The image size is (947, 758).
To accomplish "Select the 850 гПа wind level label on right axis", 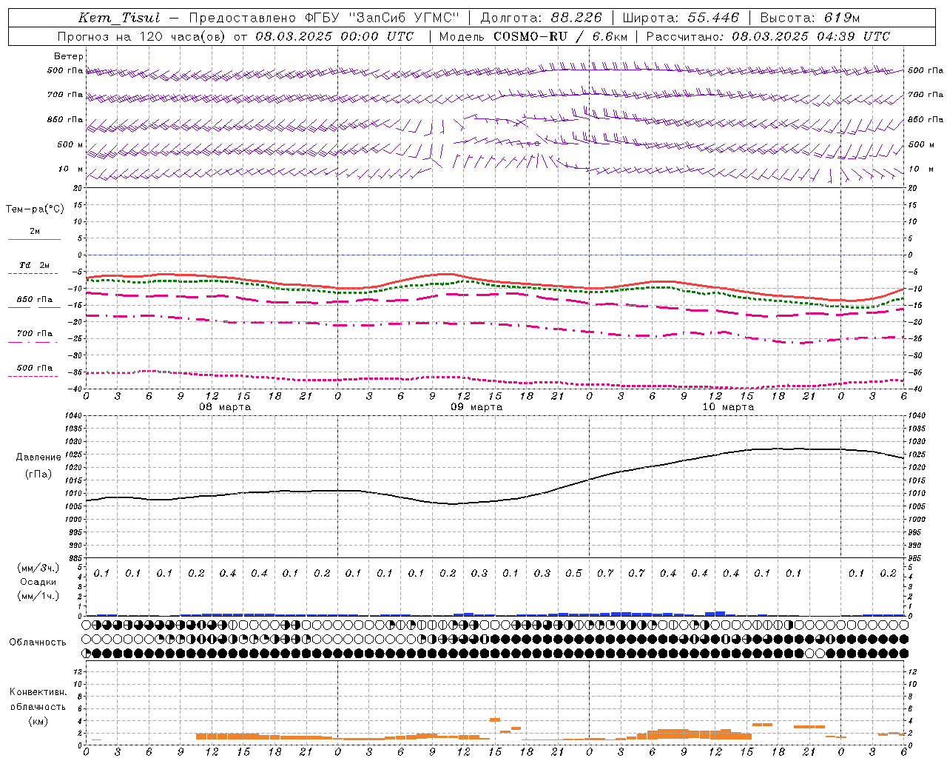I will click(926, 119).
